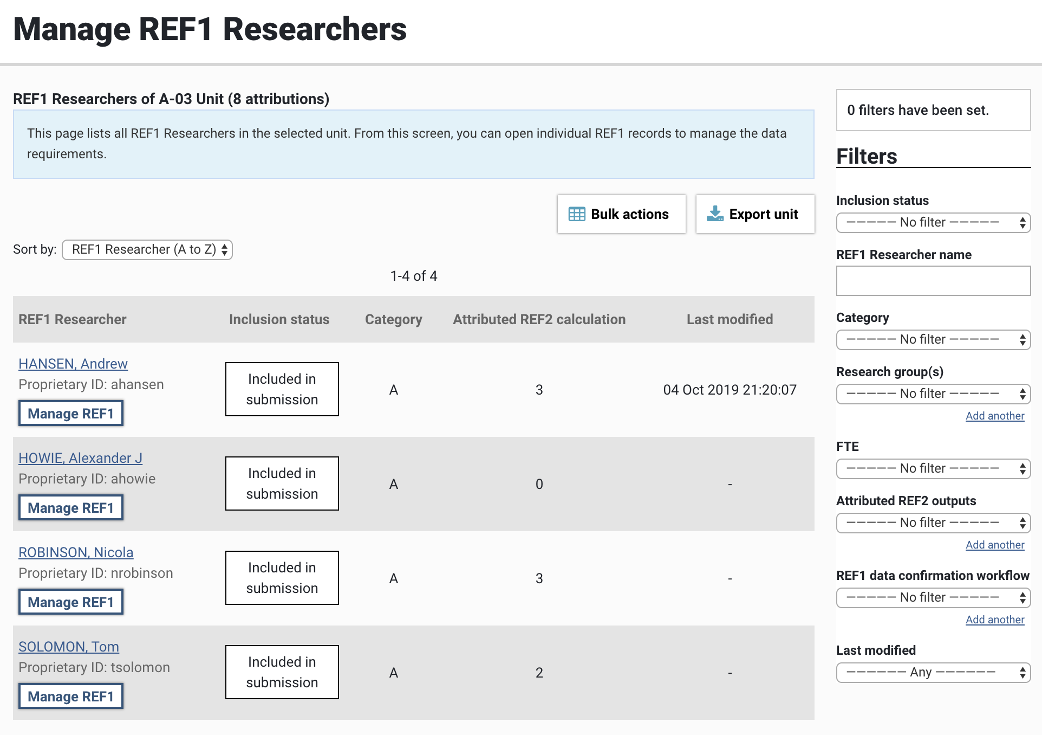Click Add another under Research group(s)

click(995, 416)
